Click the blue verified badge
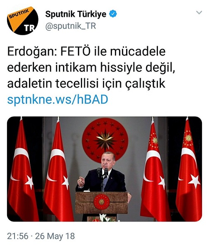 [113, 14]
